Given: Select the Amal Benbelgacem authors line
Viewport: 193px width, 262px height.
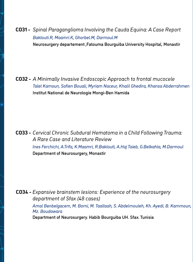Looking at the screenshot, I should click(x=112, y=206).
